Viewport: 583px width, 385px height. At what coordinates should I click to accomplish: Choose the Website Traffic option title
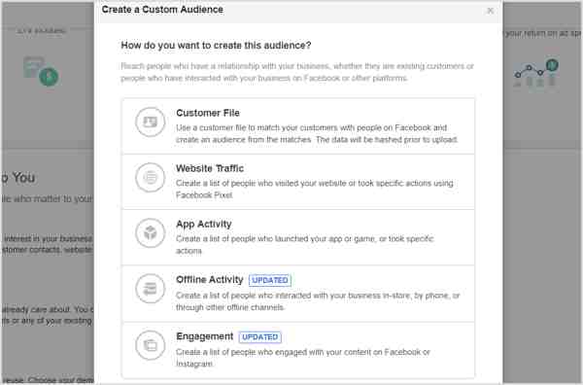[x=210, y=168]
